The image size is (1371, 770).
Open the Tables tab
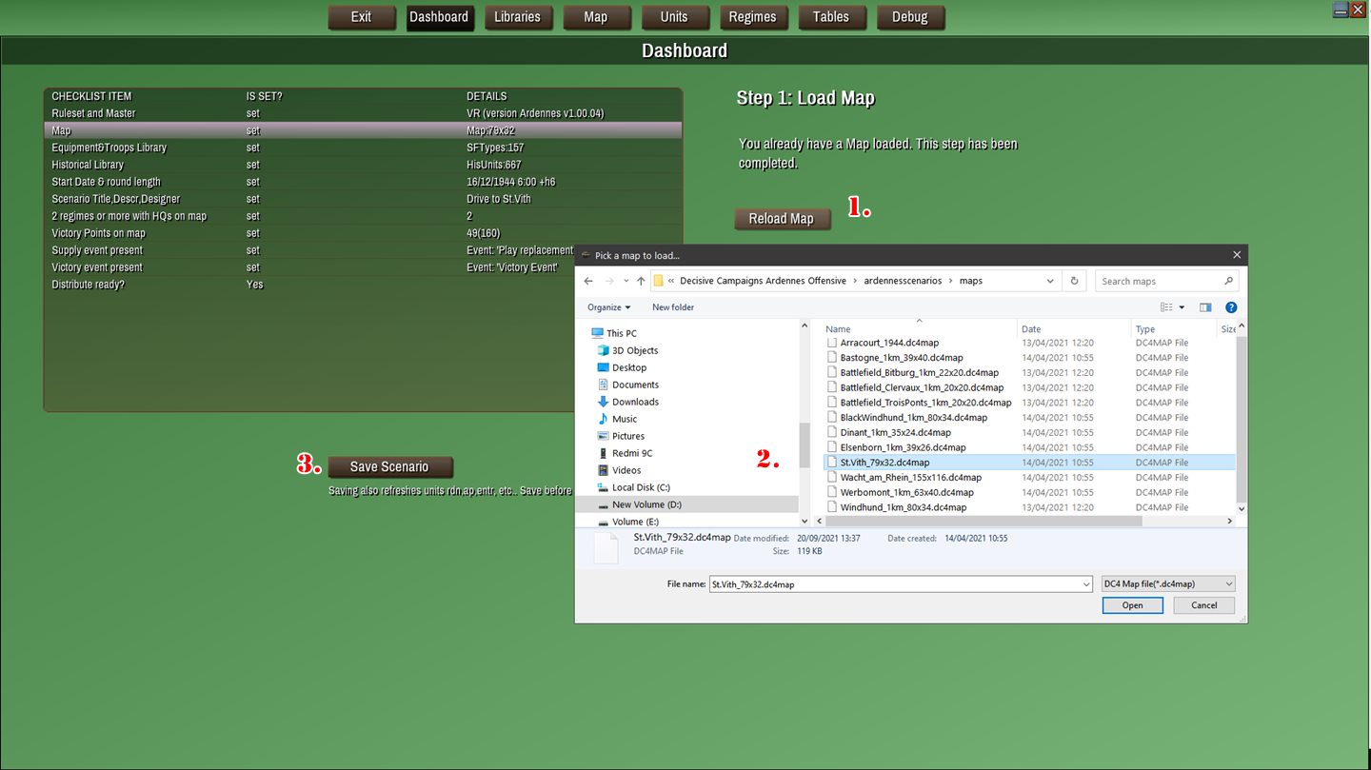coord(831,17)
